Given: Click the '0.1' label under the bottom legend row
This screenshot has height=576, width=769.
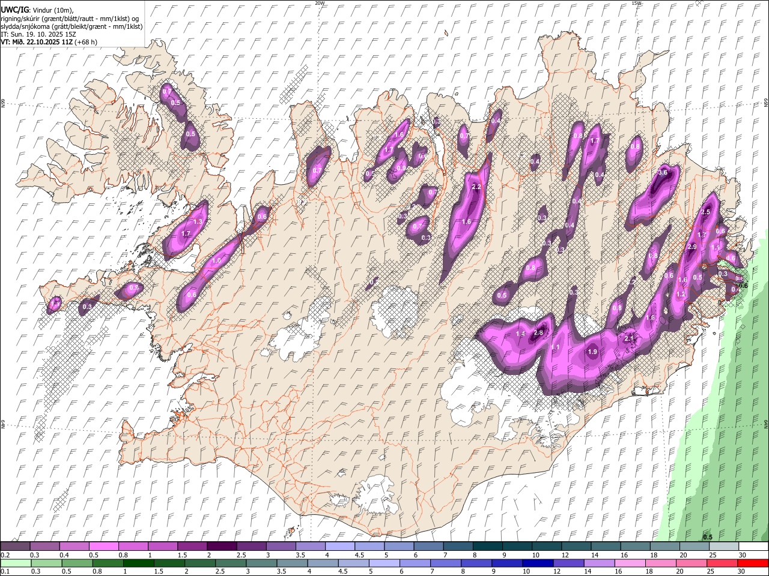Looking at the screenshot, I should point(5,572).
